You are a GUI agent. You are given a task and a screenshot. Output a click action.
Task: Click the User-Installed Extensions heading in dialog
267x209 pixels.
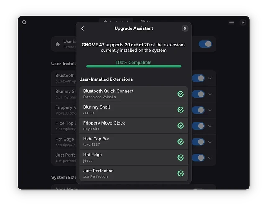click(106, 79)
